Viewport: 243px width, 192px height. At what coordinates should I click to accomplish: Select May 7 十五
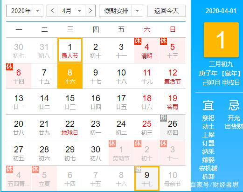(x=96, y=178)
